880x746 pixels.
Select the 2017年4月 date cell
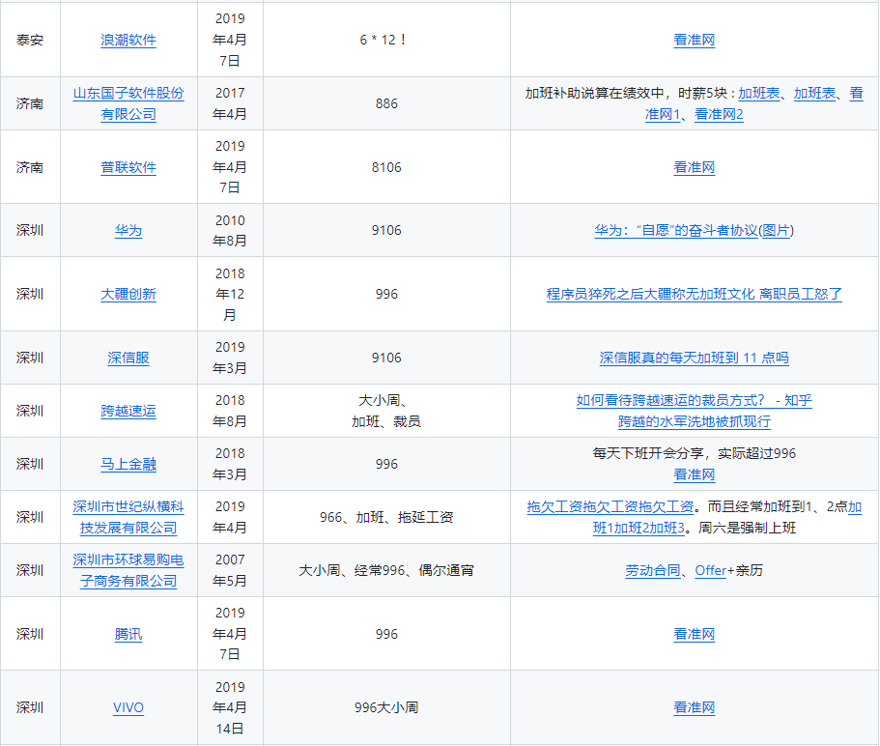pyautogui.click(x=230, y=103)
